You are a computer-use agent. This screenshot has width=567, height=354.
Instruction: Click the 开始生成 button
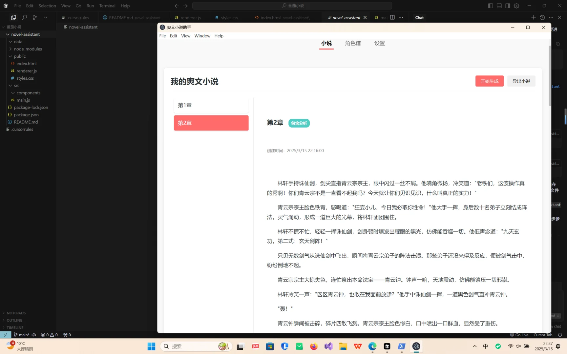pyautogui.click(x=489, y=81)
